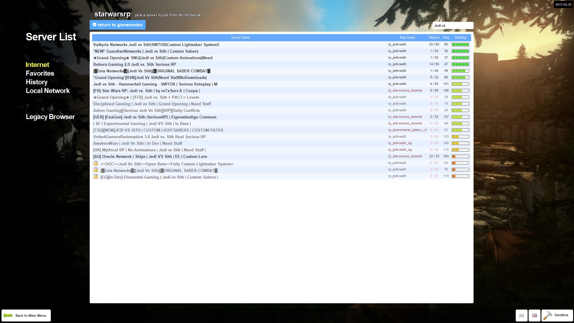Click the hammer icon next to Sandbox
This screenshot has width=574, height=323.
tap(548, 316)
